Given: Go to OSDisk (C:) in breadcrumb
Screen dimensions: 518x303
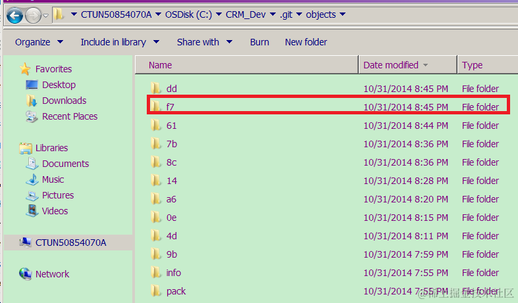Looking at the screenshot, I should pyautogui.click(x=189, y=14).
